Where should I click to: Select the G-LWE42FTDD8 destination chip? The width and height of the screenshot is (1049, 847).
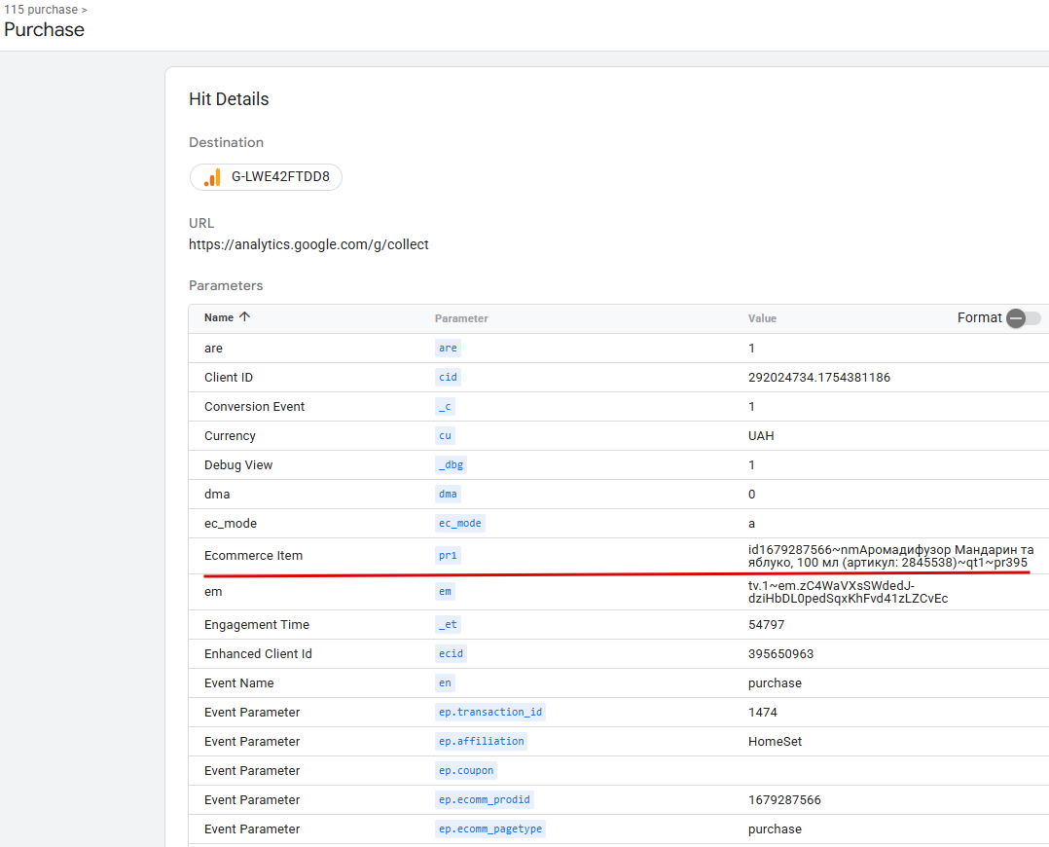(x=267, y=177)
